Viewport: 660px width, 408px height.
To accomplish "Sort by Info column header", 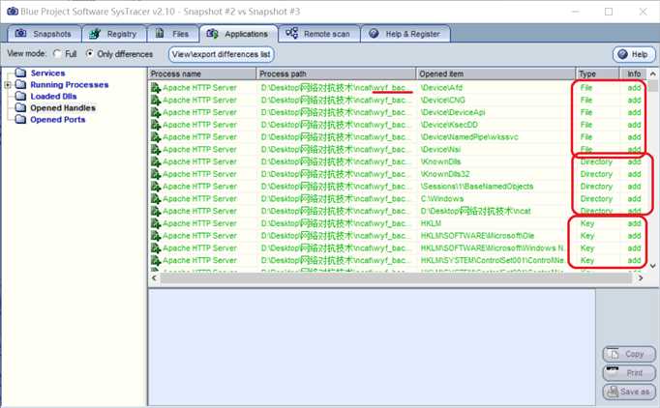I will 634,74.
